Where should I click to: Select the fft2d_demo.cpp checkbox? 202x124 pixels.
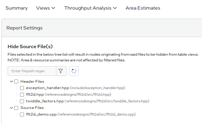click(x=22, y=114)
